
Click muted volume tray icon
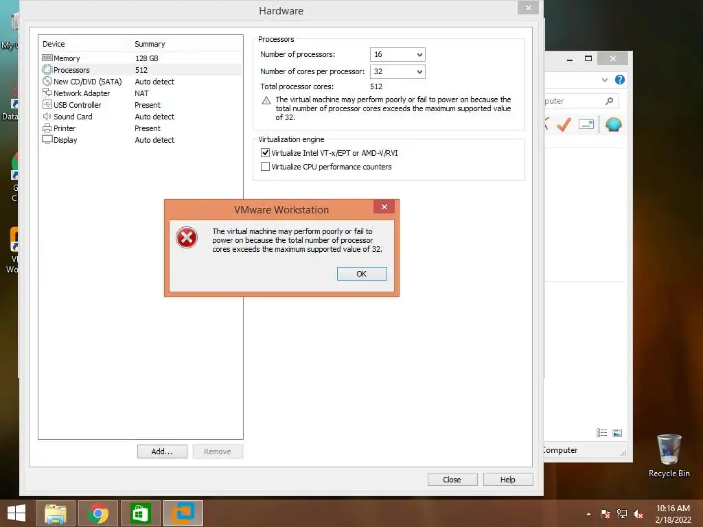638,514
